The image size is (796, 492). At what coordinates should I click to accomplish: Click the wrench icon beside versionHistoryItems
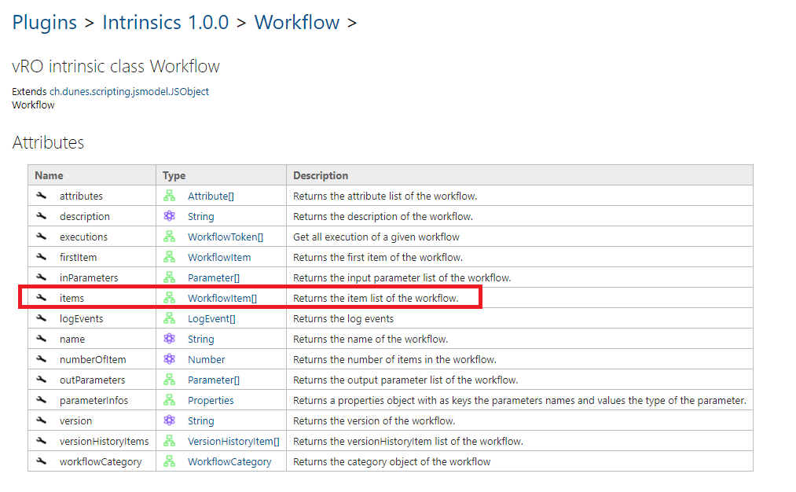point(41,441)
